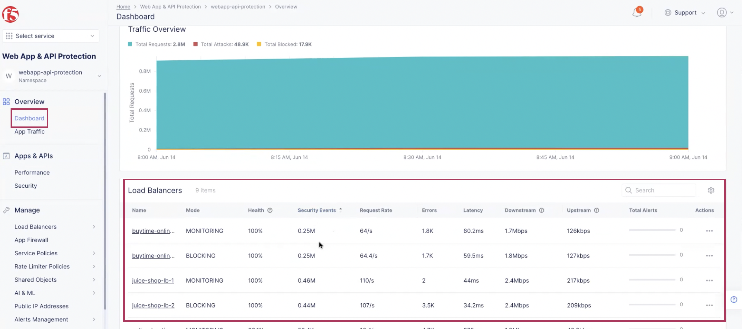Click the Health column info icon
The width and height of the screenshot is (742, 329).
click(270, 210)
